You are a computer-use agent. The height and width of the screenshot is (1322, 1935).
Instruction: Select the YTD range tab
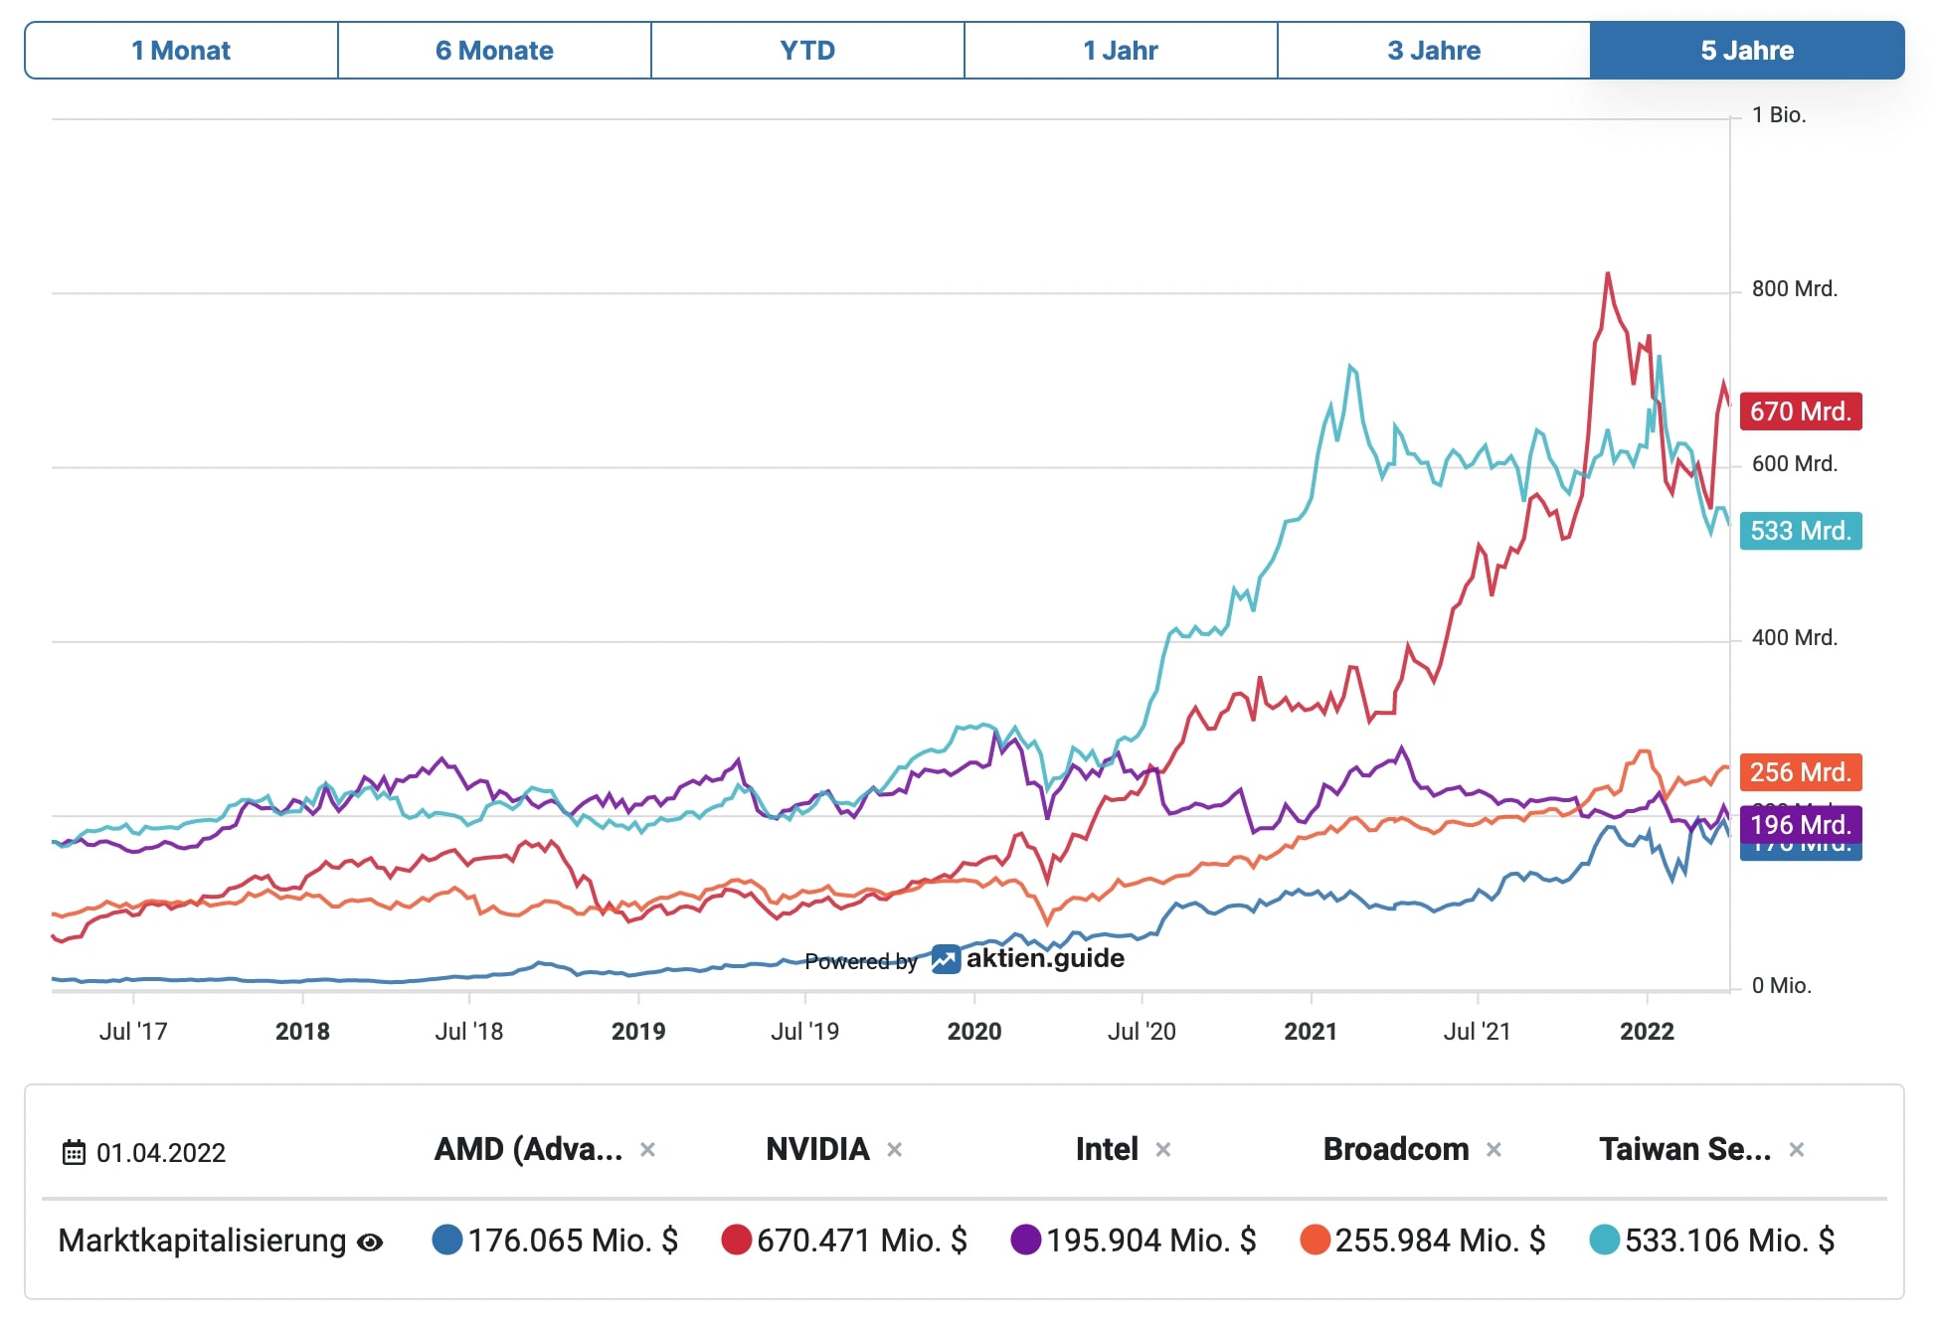[807, 51]
